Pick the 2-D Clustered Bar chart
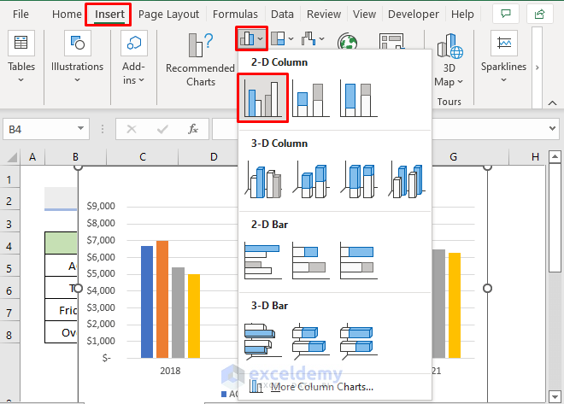Screen dimensions: 564x404 pyautogui.click(x=263, y=261)
